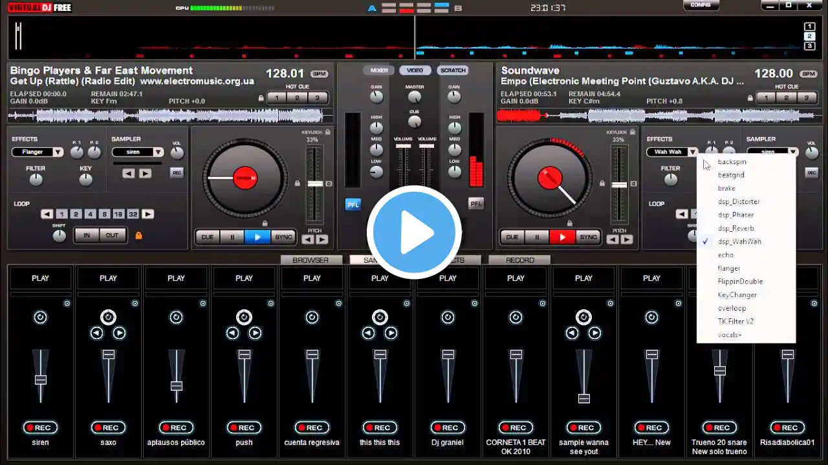Choose dsp_Distorter effect
The image size is (828, 465).
pyautogui.click(x=739, y=201)
